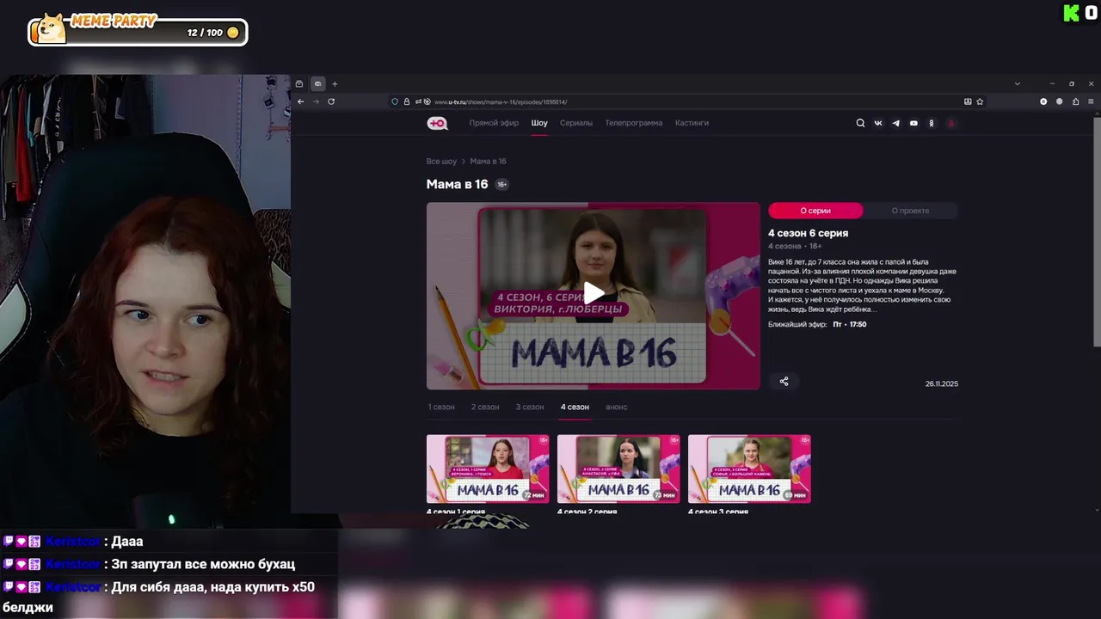Switch to the О проекте toggle
Viewport: 1101px width, 619px height.
(910, 211)
